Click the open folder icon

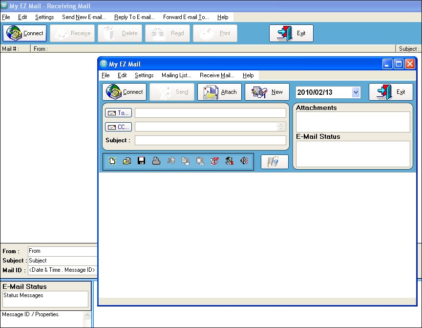(127, 161)
